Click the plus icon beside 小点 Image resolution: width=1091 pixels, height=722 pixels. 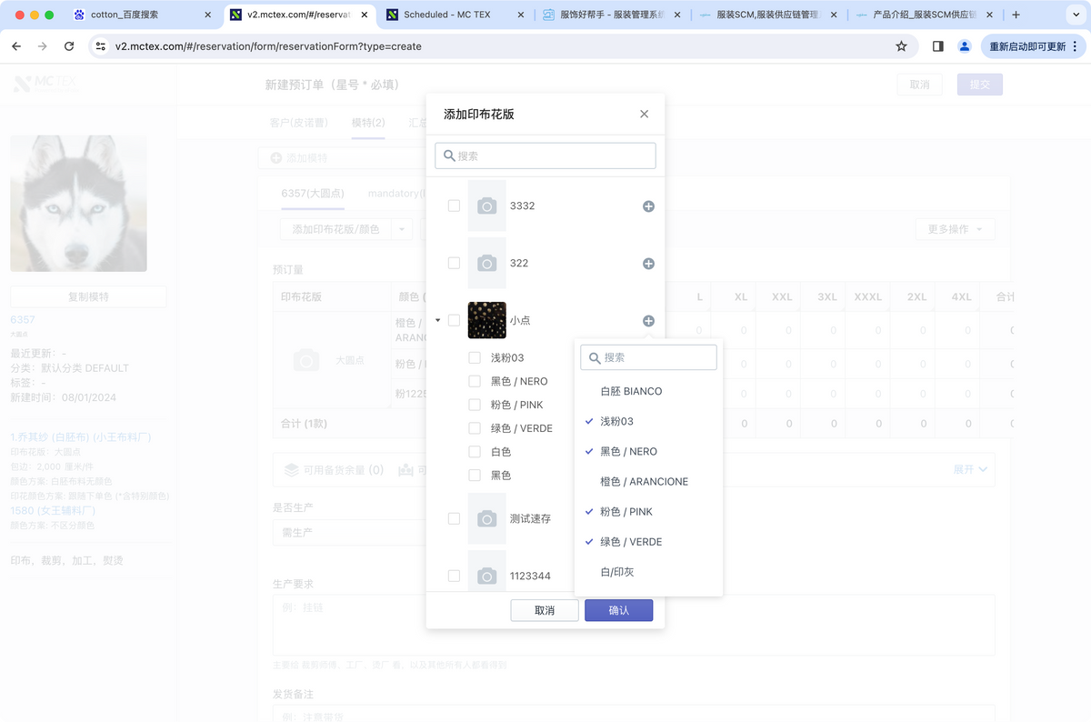click(x=648, y=321)
